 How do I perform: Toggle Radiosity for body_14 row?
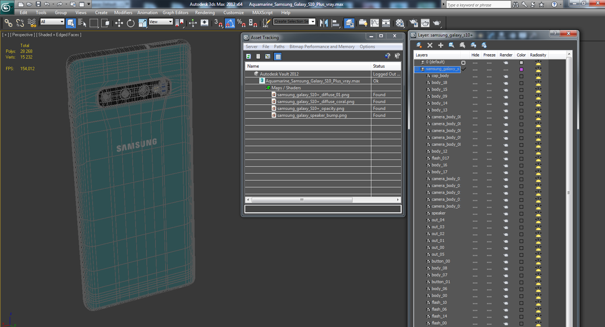point(538,103)
